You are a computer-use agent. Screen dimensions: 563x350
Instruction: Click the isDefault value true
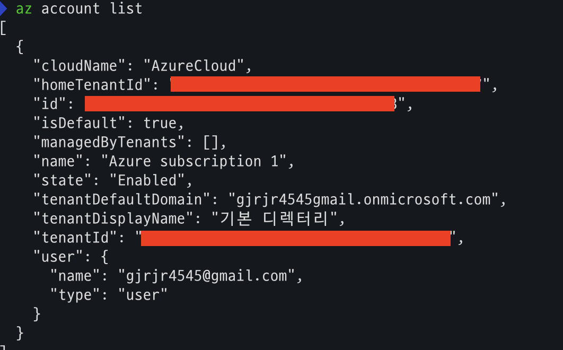pyautogui.click(x=160, y=123)
